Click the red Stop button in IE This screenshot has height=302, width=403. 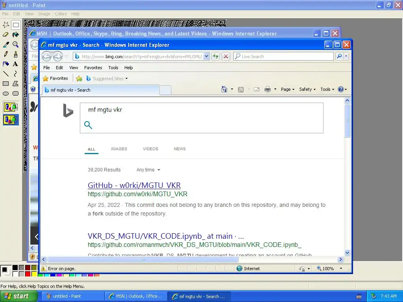tap(226, 56)
